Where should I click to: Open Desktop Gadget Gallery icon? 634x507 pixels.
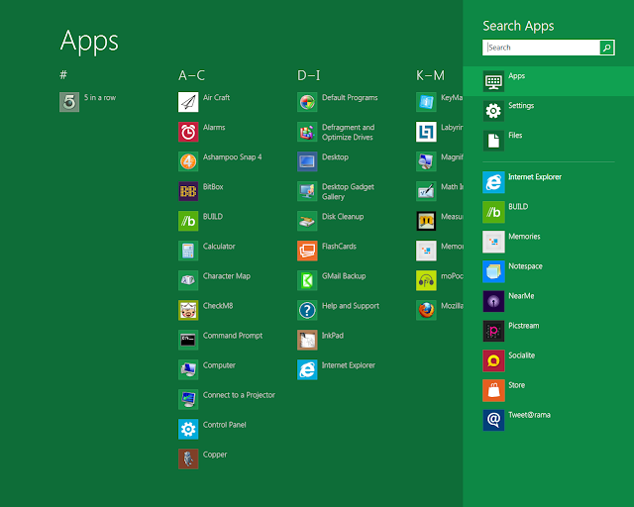(x=307, y=191)
